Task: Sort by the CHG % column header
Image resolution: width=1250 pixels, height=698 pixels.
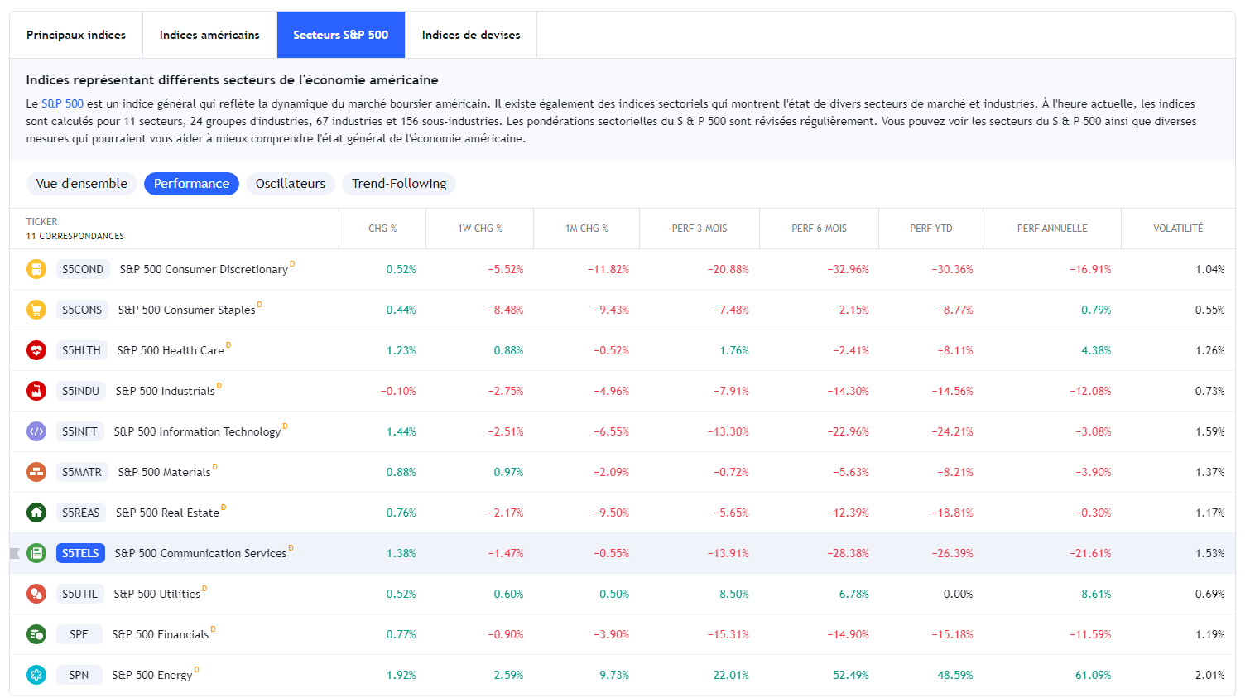Action: (382, 229)
